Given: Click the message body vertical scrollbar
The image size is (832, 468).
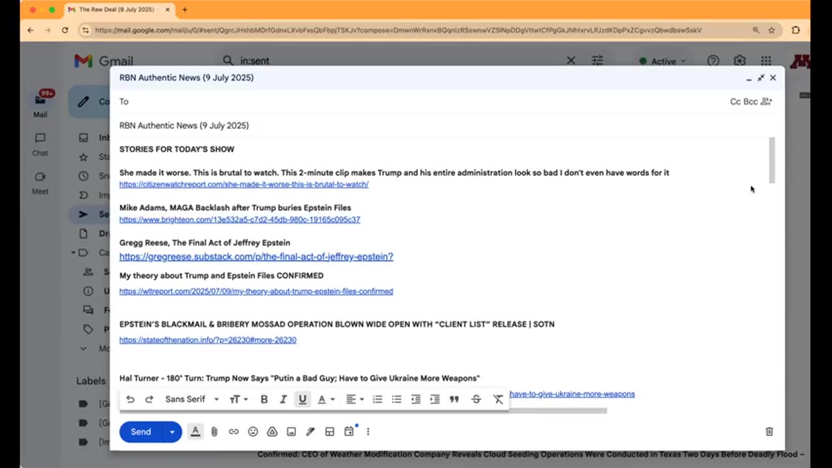Looking at the screenshot, I should coord(772,160).
